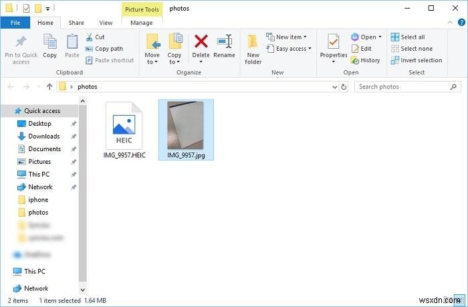Screen dimensions: 468x307
Task: Open the ribbon Help icon
Action: tap(461, 22)
